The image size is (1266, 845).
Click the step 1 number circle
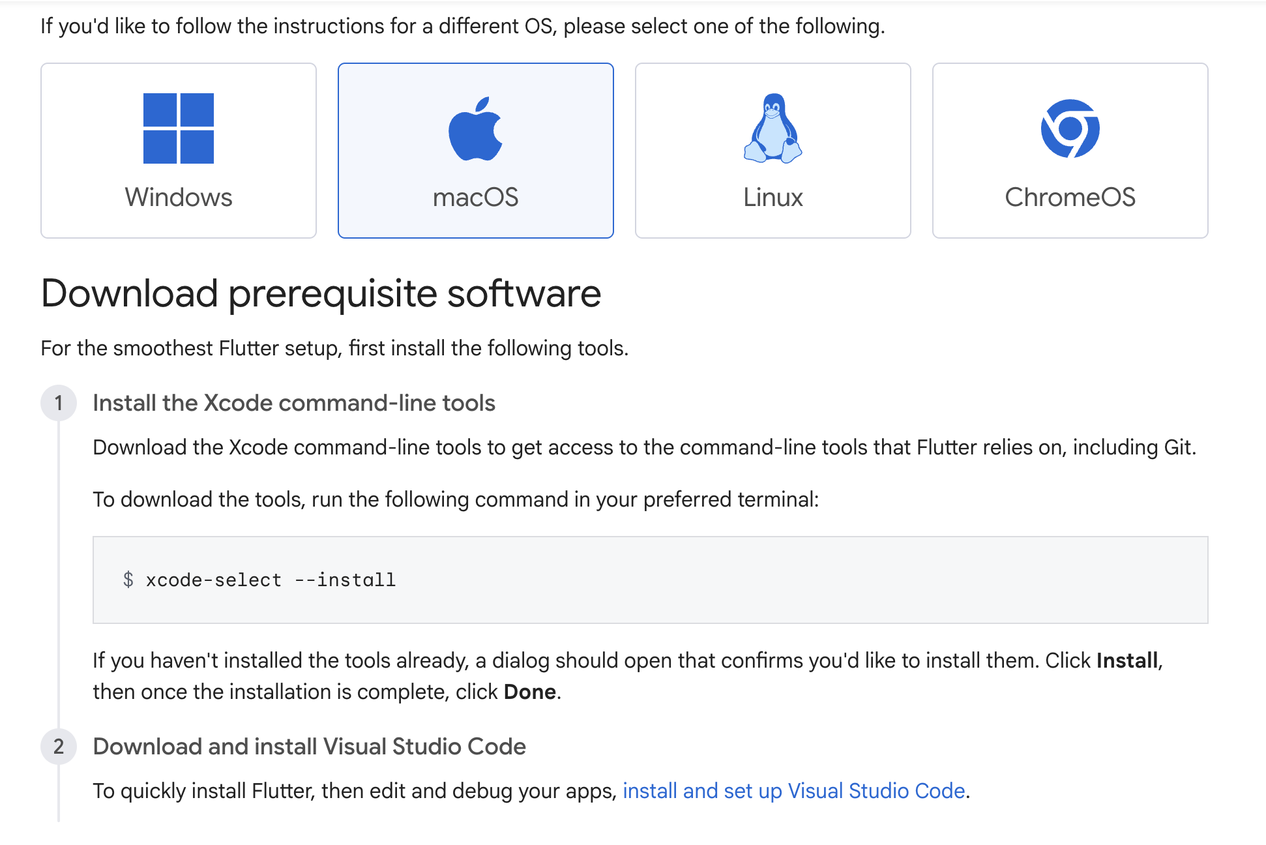click(59, 403)
